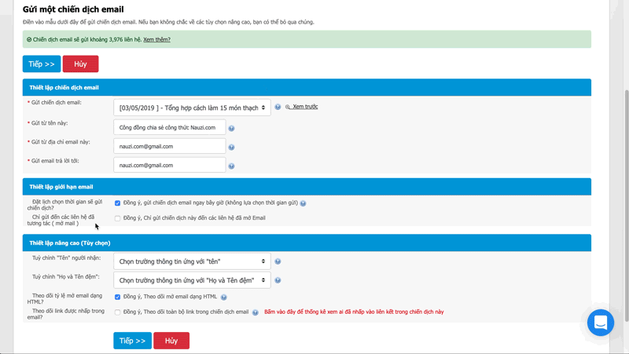Image resolution: width=629 pixels, height=354 pixels.
Task: Click help icon beside "Tên" recipient dropdown
Action: click(278, 261)
